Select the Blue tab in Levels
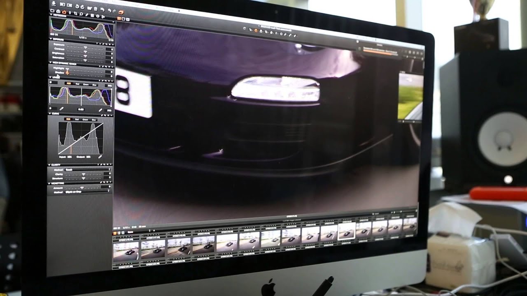 [x=94, y=85]
